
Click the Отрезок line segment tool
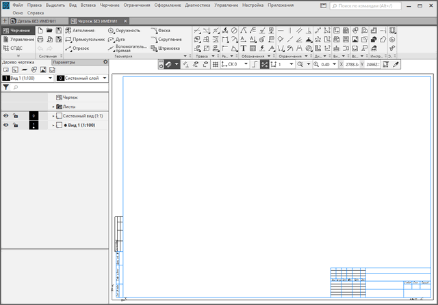pyautogui.click(x=77, y=48)
